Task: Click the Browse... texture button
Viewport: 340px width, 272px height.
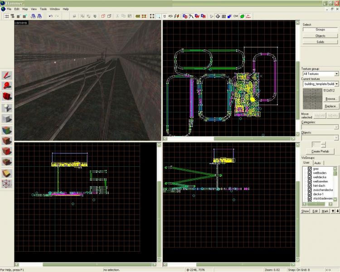Action: 331,98
